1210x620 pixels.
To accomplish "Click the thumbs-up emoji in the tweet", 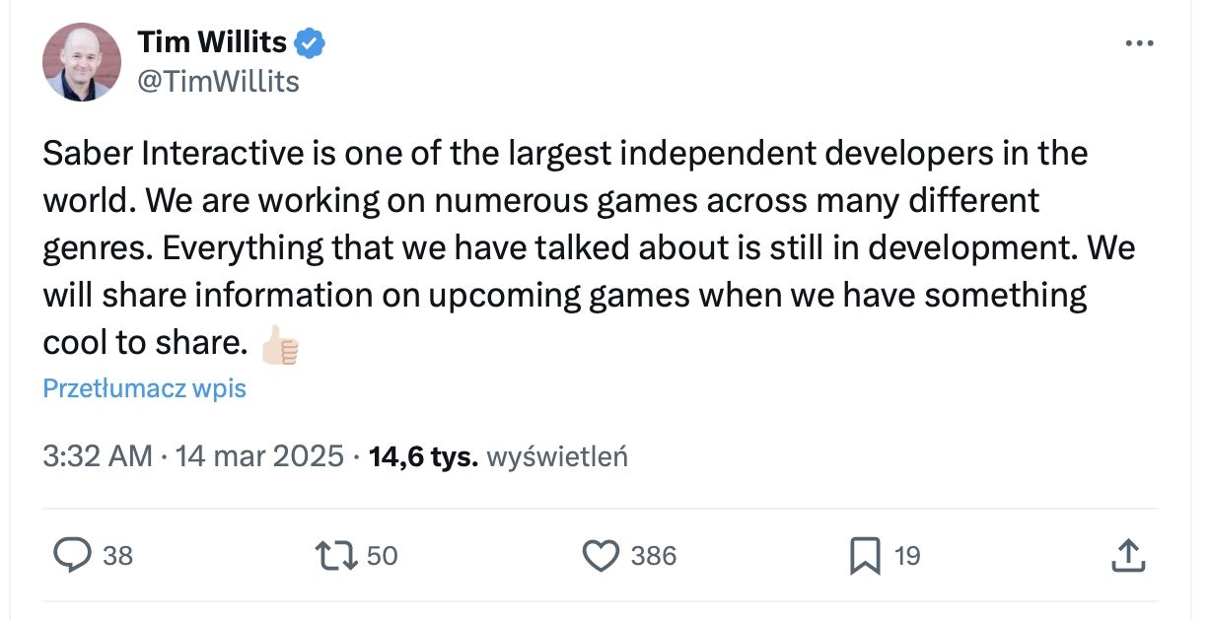I will [x=279, y=343].
